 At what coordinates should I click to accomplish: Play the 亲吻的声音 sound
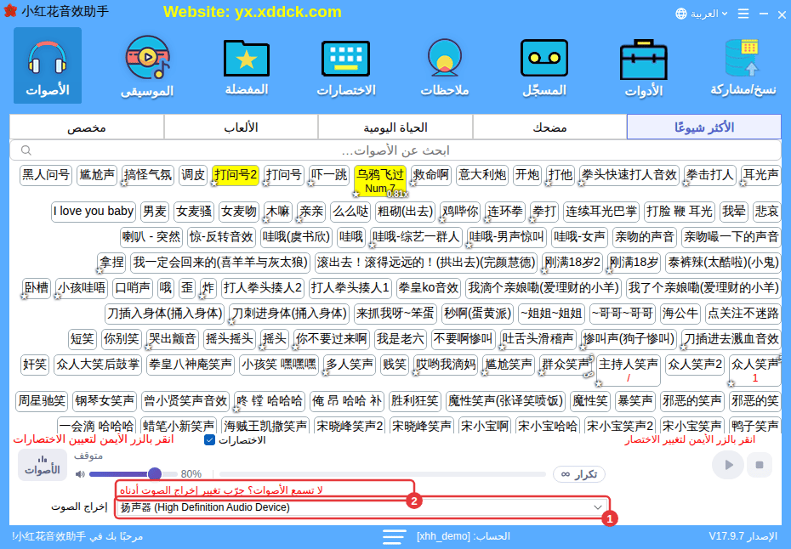pyautogui.click(x=644, y=236)
